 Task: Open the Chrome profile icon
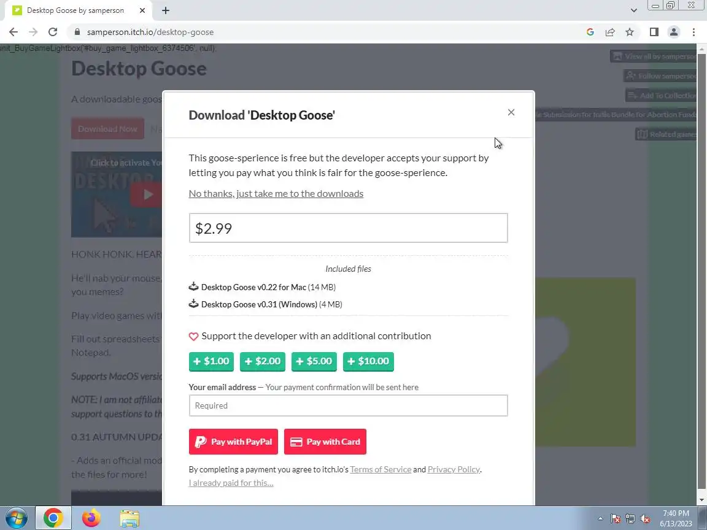coord(674,32)
